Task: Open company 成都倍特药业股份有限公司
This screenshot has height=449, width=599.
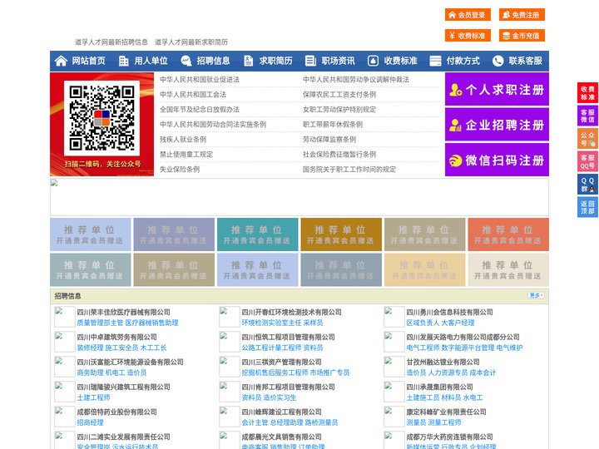Action: click(x=117, y=412)
